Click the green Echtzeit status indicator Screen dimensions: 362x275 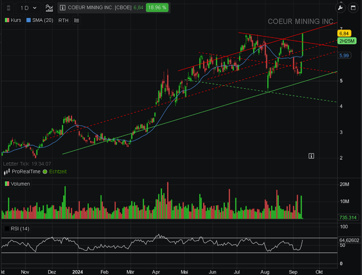(45, 171)
